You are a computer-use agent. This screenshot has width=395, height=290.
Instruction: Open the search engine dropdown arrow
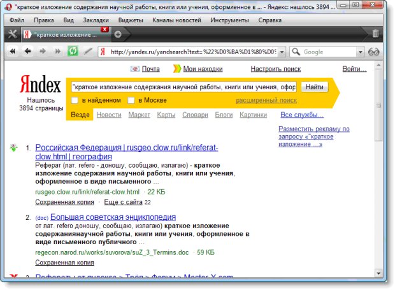pos(361,52)
